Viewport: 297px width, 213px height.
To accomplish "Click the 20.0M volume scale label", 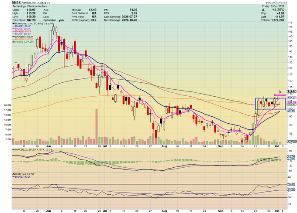I will point(7,105).
